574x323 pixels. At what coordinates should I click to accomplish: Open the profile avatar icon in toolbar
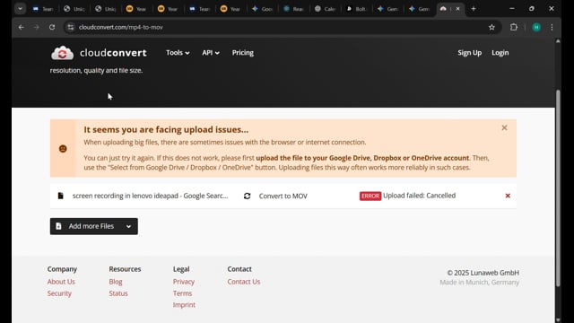coord(536,27)
